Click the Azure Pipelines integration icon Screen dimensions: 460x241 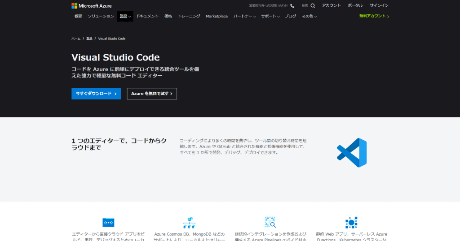tap(270, 222)
